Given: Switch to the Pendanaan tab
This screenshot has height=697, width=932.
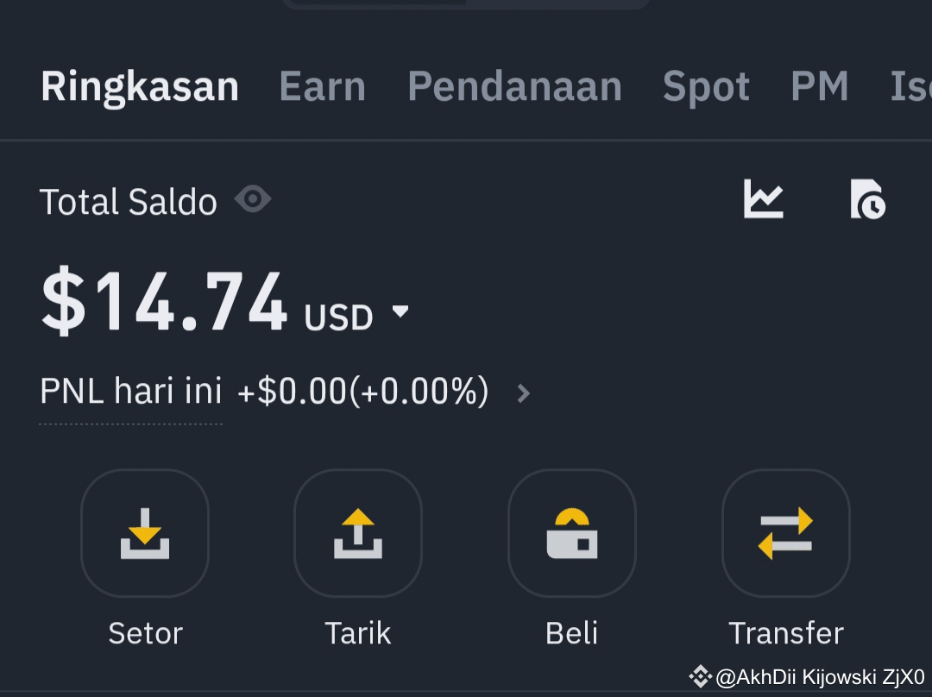Looking at the screenshot, I should [x=514, y=87].
